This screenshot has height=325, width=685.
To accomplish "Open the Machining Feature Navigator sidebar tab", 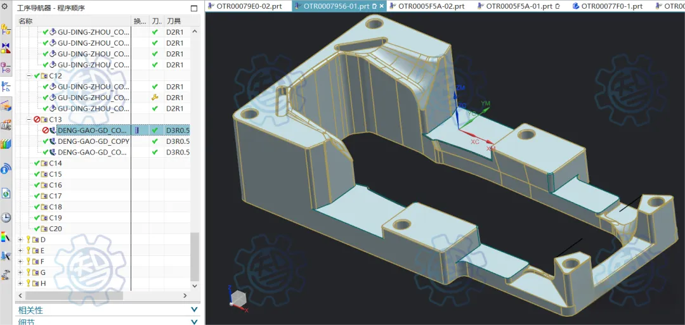I will click(6, 105).
